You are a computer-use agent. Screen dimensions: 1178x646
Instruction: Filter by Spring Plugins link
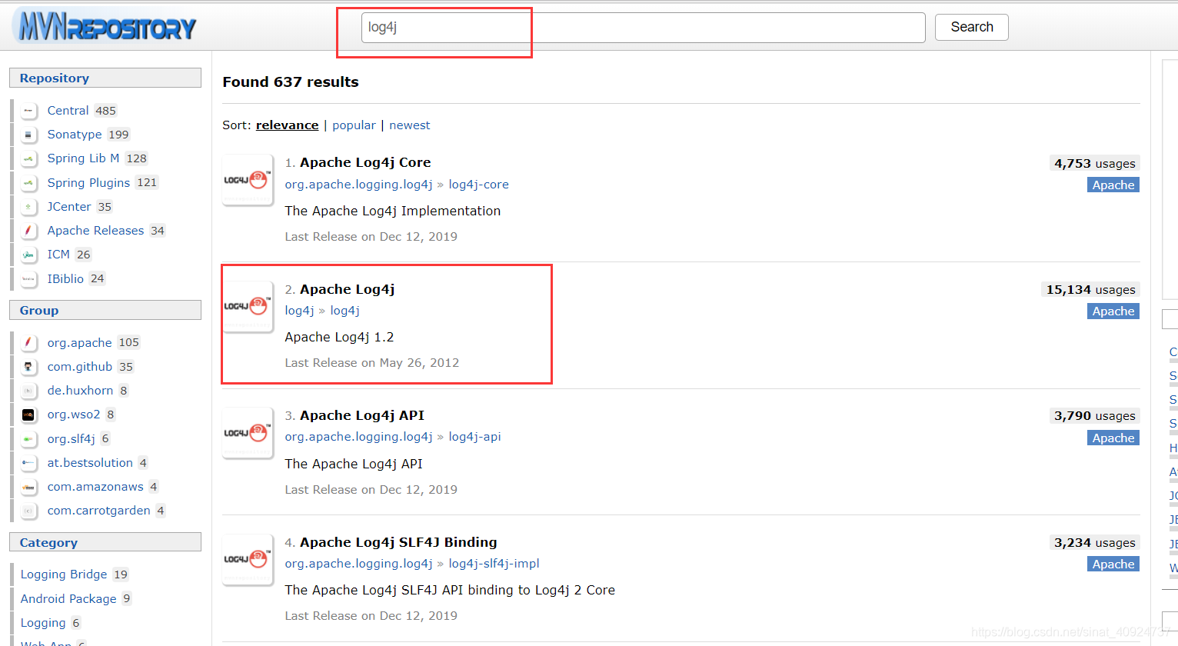click(88, 183)
